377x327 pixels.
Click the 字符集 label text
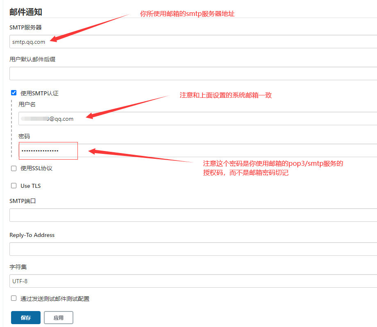[18, 267]
